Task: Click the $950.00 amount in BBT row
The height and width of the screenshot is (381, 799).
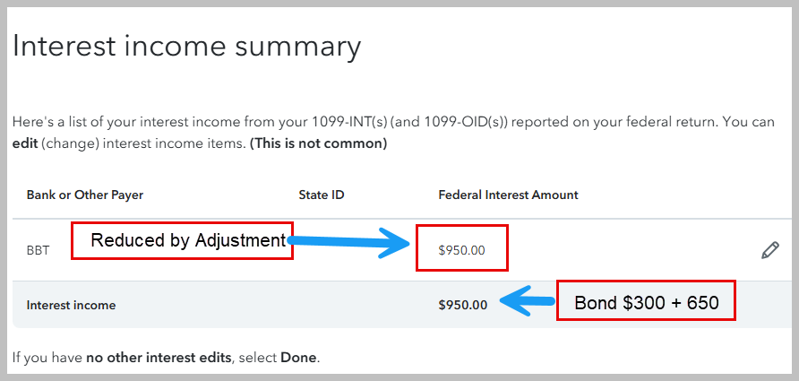Action: click(x=462, y=250)
